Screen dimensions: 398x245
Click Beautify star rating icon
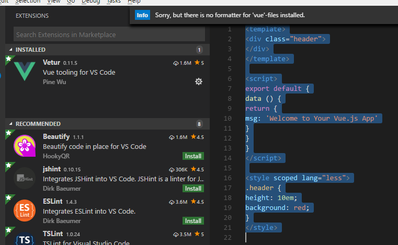pyautogui.click(x=194, y=137)
